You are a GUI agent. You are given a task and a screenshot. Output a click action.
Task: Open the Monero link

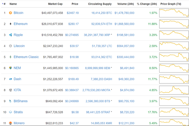coord(19,123)
